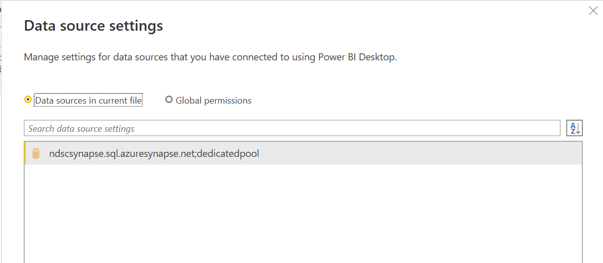The height and width of the screenshot is (263, 603).
Task: Click the background window strip left of the dialog
Action: 1,115
